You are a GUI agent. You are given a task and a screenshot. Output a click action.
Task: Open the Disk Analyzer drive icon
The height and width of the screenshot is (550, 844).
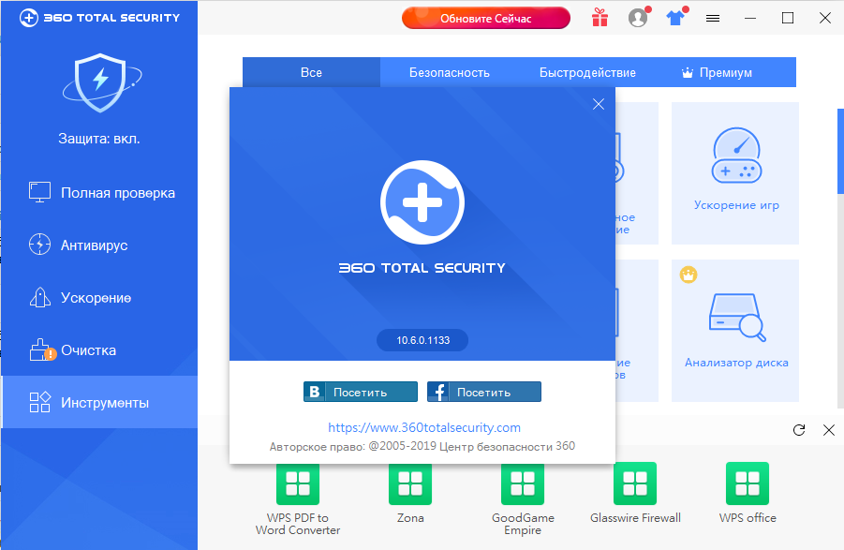point(736,318)
